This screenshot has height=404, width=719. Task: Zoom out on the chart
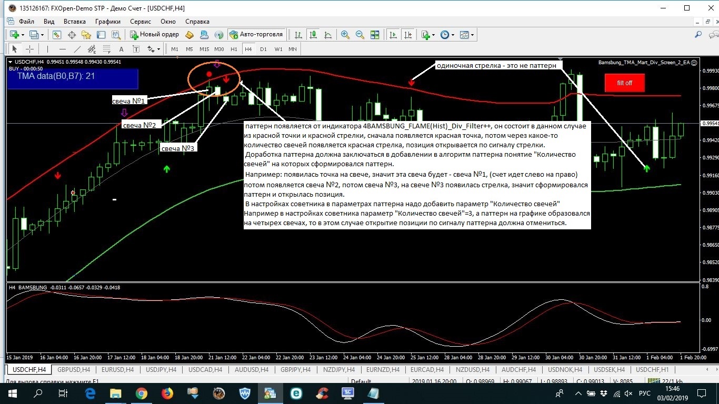click(360, 35)
